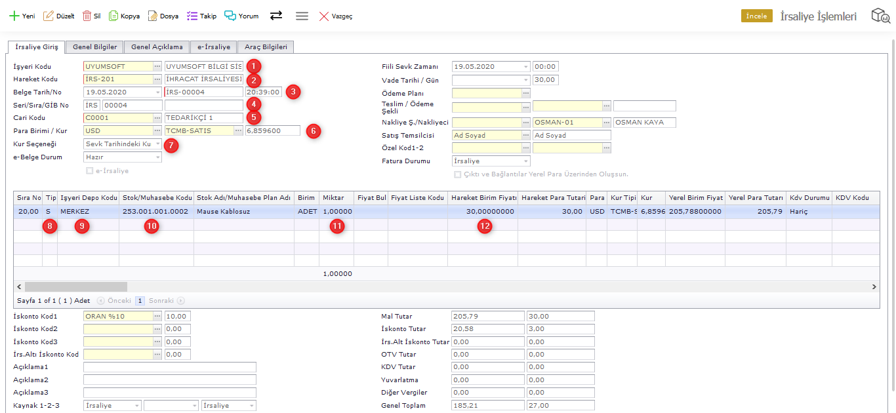
Task: Open the Yorum speech bubble icon
Action: coord(230,16)
